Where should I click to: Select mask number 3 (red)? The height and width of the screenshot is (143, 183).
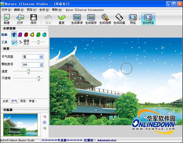point(26,35)
